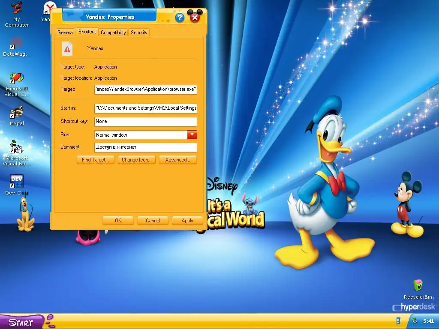Click the Apply button

click(x=187, y=221)
